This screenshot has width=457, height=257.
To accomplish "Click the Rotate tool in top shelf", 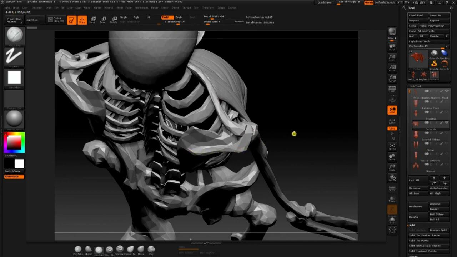I will pos(114,20).
